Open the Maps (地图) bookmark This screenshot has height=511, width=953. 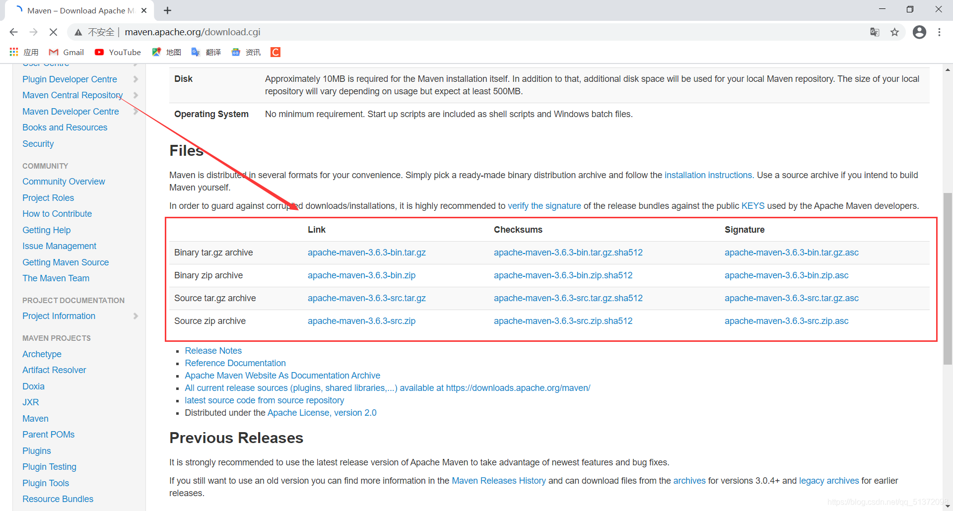(166, 52)
